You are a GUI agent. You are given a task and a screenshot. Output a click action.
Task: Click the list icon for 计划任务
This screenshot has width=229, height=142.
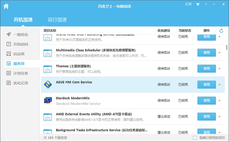[x=9, y=73]
